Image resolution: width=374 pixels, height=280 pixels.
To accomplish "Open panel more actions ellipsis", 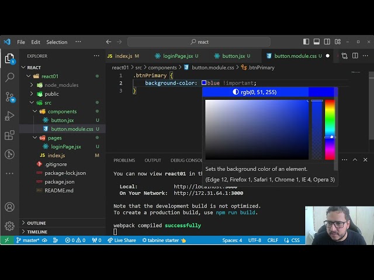I will (344, 160).
